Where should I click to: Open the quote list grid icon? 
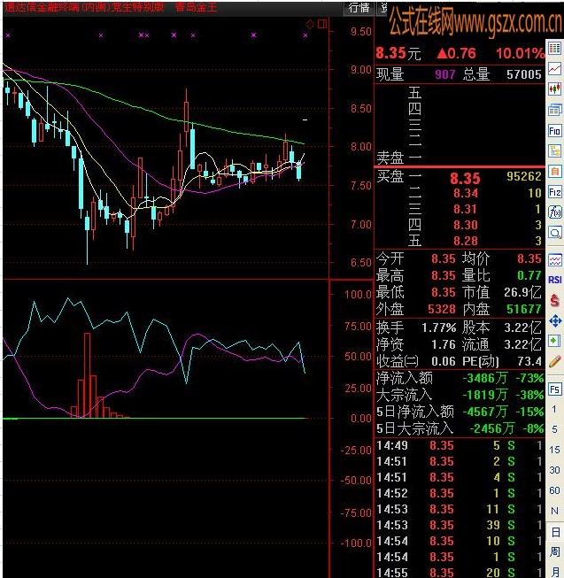point(555,48)
